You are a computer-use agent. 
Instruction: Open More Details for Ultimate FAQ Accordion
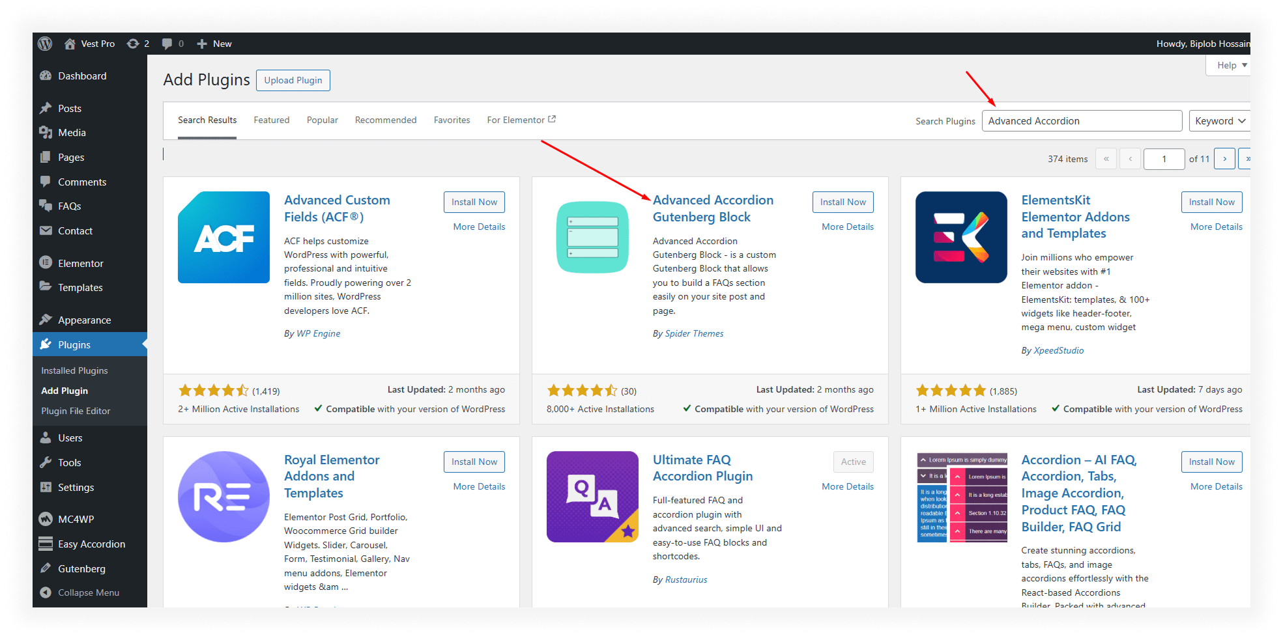[848, 486]
